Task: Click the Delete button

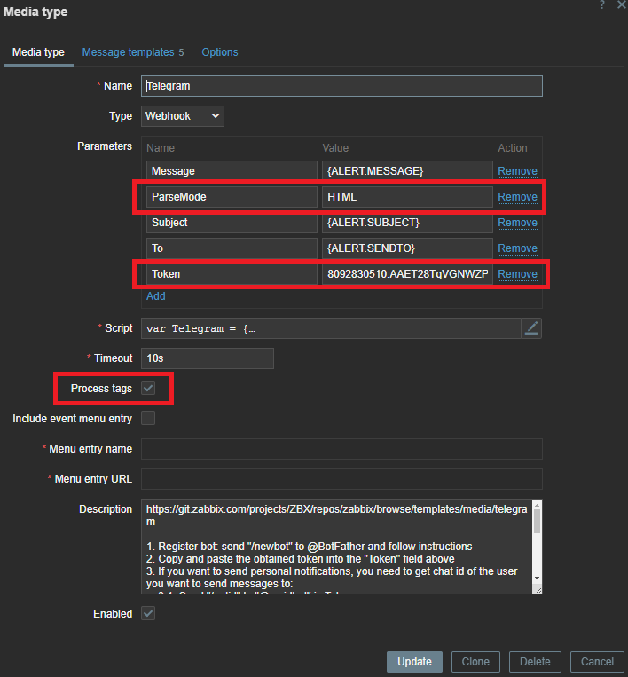Action: 535,662
